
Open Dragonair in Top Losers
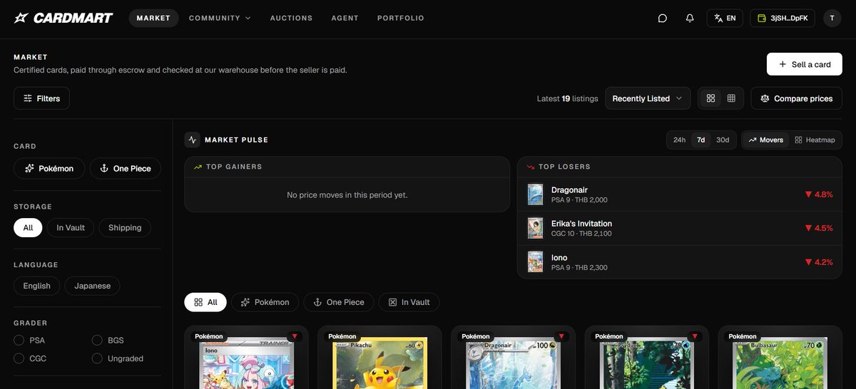pos(680,194)
